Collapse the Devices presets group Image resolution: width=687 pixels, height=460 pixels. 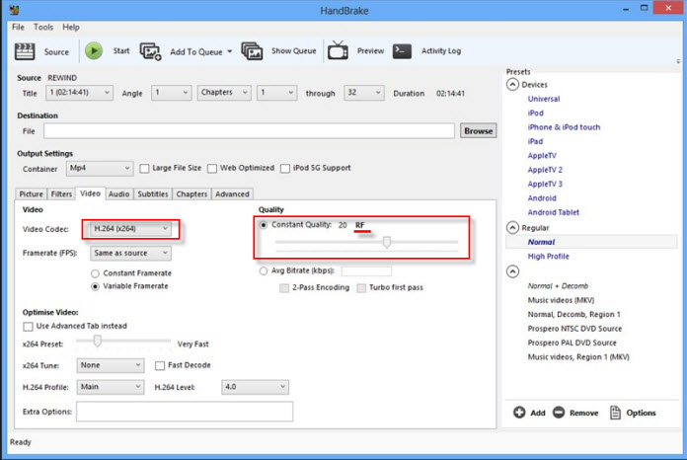[512, 85]
